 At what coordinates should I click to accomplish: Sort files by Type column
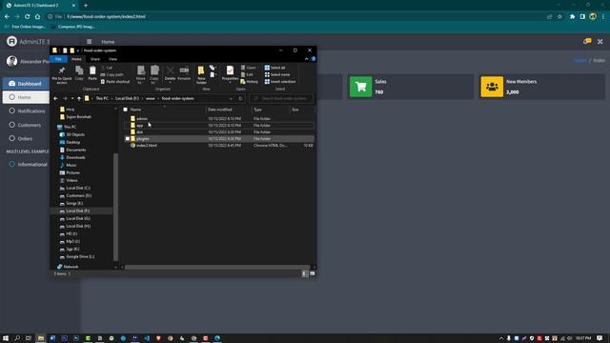tap(257, 110)
